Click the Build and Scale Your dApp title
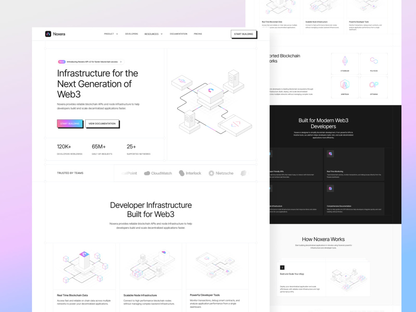 (292, 274)
